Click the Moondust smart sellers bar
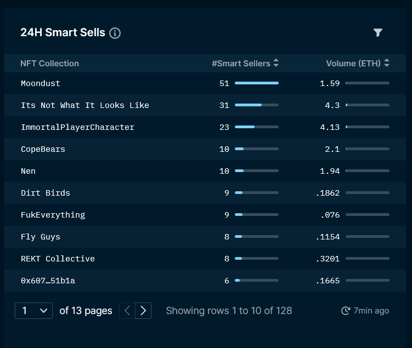This screenshot has height=348, width=412. [x=257, y=83]
